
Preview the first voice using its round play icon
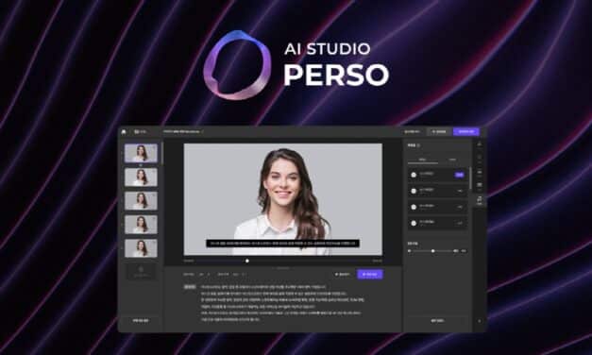coord(414,175)
